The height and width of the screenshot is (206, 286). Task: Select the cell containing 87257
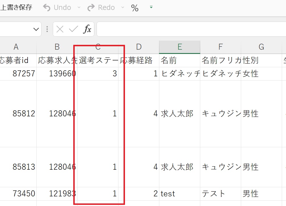(x=18, y=74)
